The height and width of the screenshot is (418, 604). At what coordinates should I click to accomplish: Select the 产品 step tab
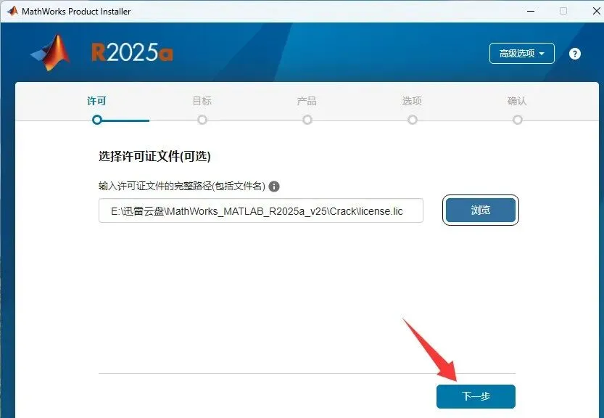tap(307, 101)
